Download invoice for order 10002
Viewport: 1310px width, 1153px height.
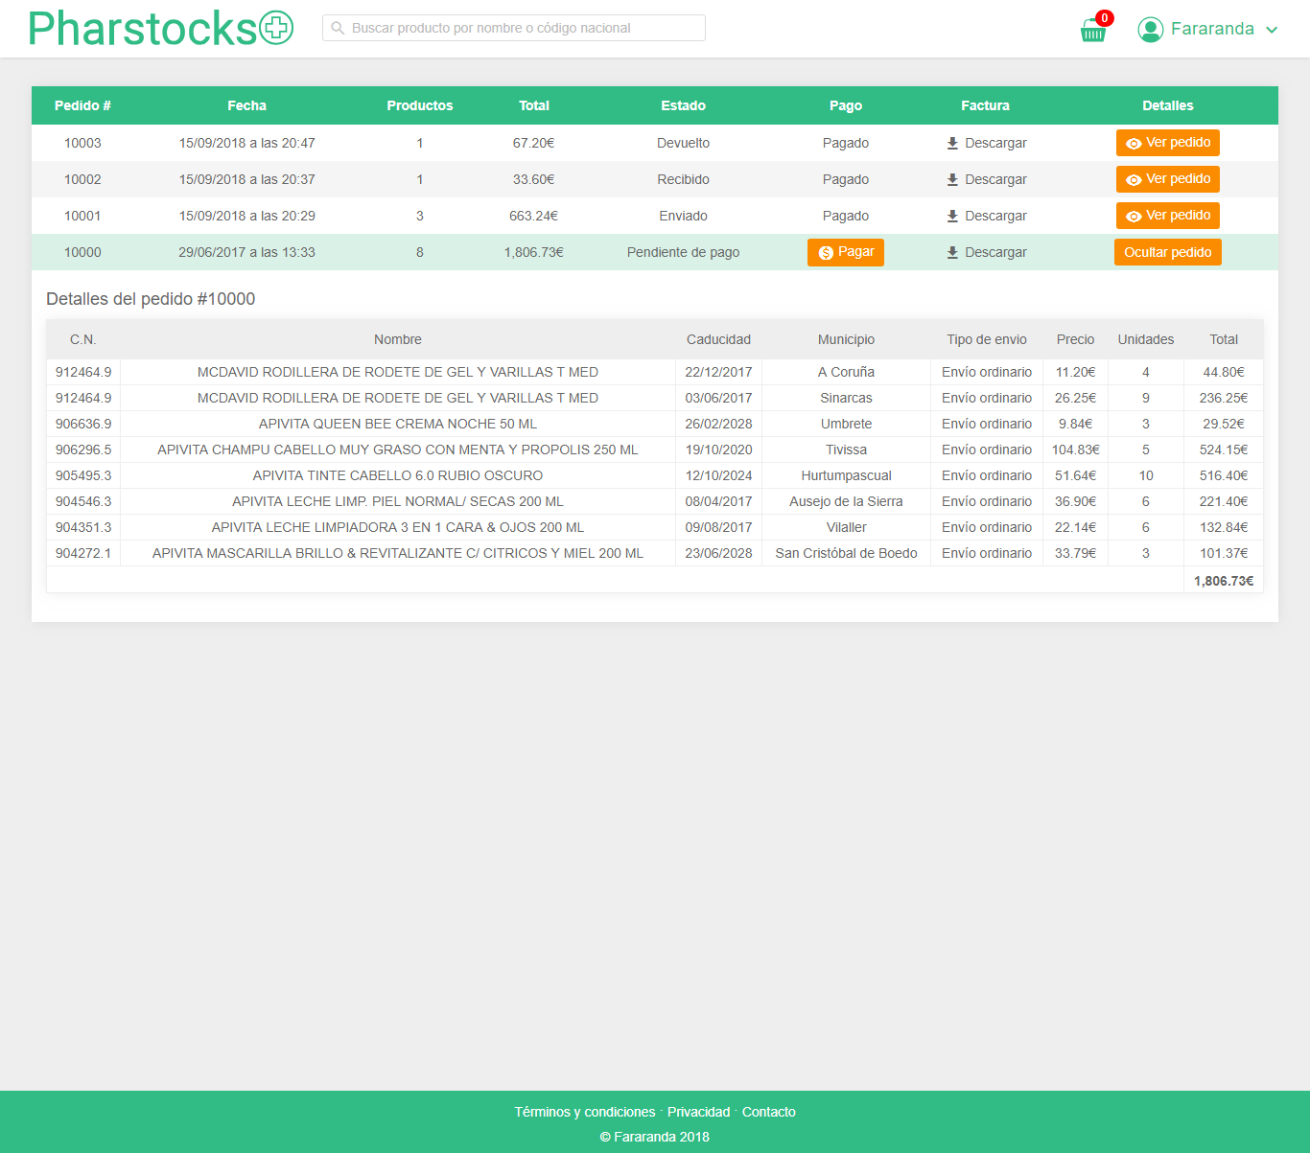pyautogui.click(x=986, y=179)
